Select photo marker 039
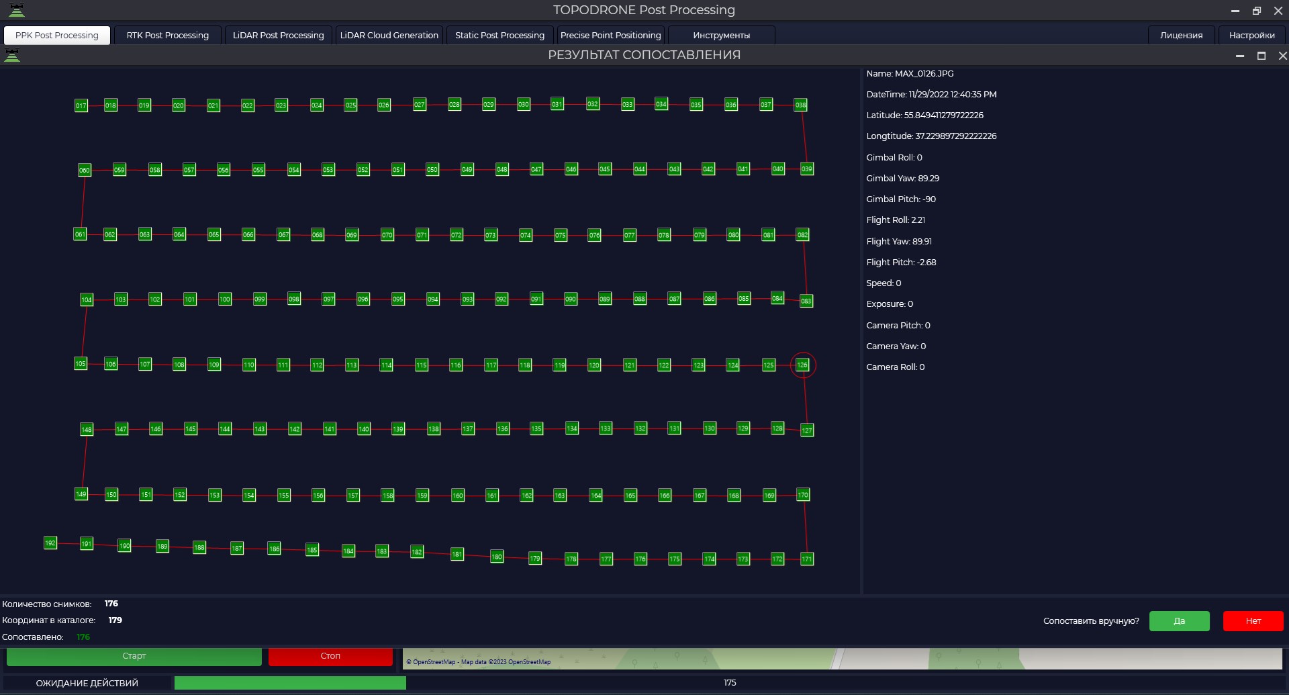Viewport: 1289px width, 695px height. [x=807, y=169]
